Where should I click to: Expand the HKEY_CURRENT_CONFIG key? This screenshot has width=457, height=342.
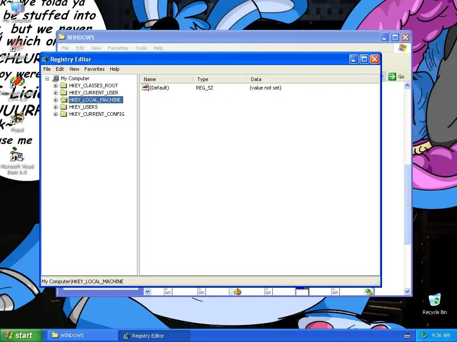click(55, 114)
